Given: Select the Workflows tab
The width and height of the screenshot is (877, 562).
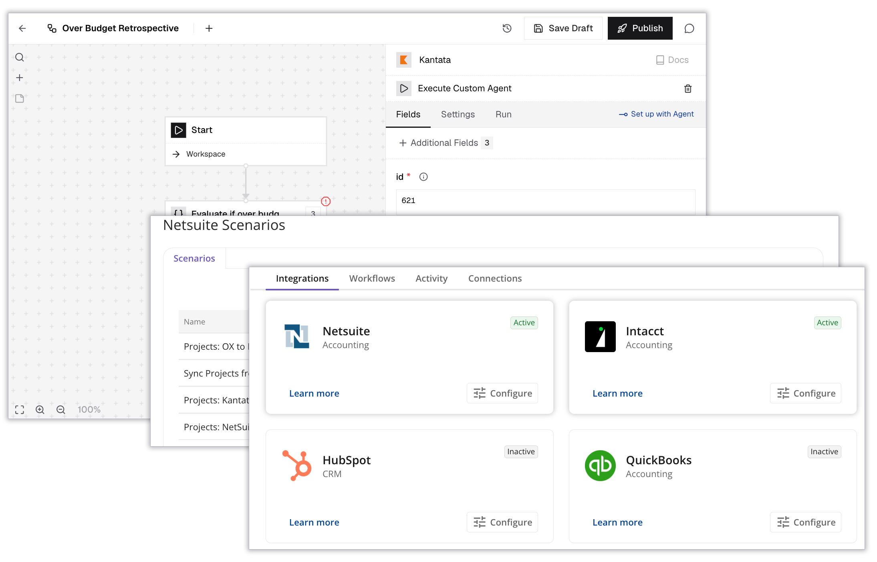Looking at the screenshot, I should click(x=372, y=278).
